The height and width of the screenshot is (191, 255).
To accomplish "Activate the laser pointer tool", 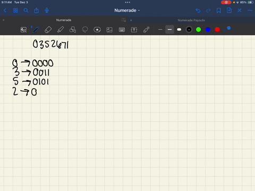I will tap(147, 30).
